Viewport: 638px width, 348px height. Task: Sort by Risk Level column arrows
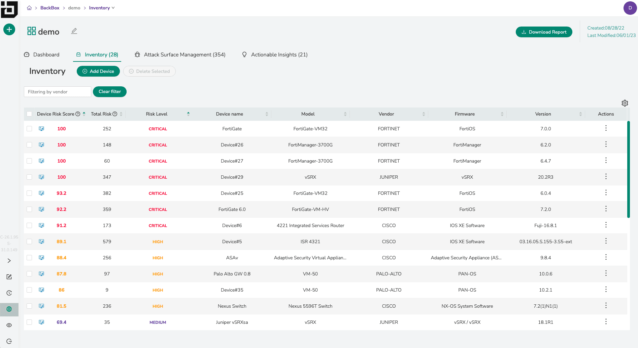pyautogui.click(x=188, y=114)
